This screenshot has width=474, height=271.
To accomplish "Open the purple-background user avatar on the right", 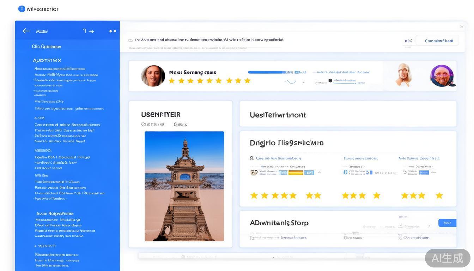I will [x=442, y=76].
